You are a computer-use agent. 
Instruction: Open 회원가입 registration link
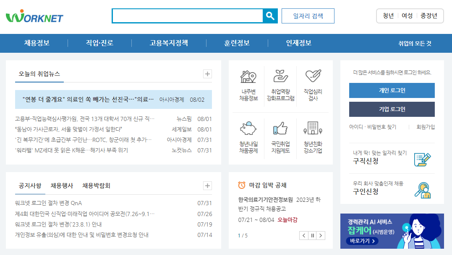coord(426,127)
